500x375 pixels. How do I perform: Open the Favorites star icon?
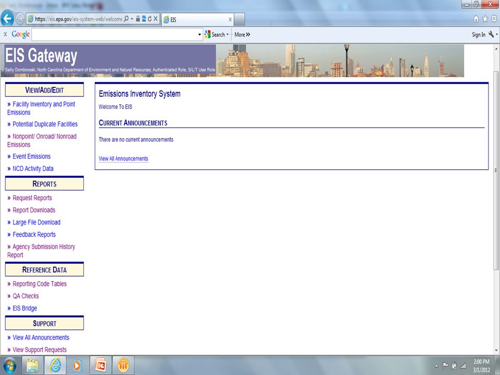click(x=485, y=19)
